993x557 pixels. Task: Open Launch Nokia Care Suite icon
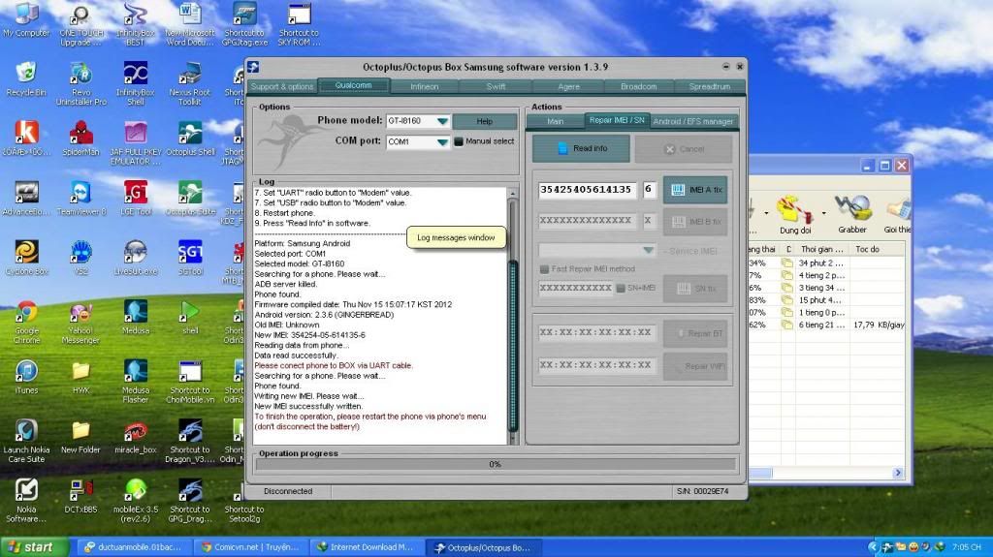click(26, 441)
